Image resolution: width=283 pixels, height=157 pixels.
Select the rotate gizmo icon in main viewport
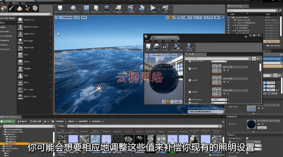171,18
